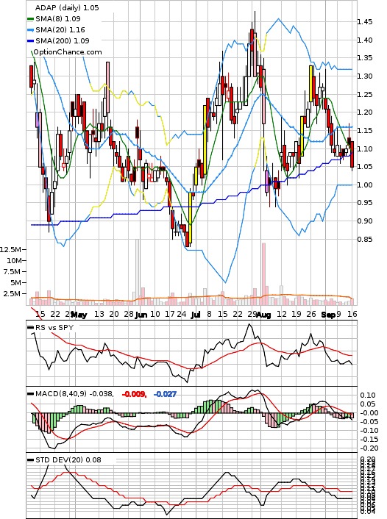Click the dark blue SMA(200) legend swatch
This screenshot has width=387, height=519.
tap(30, 41)
